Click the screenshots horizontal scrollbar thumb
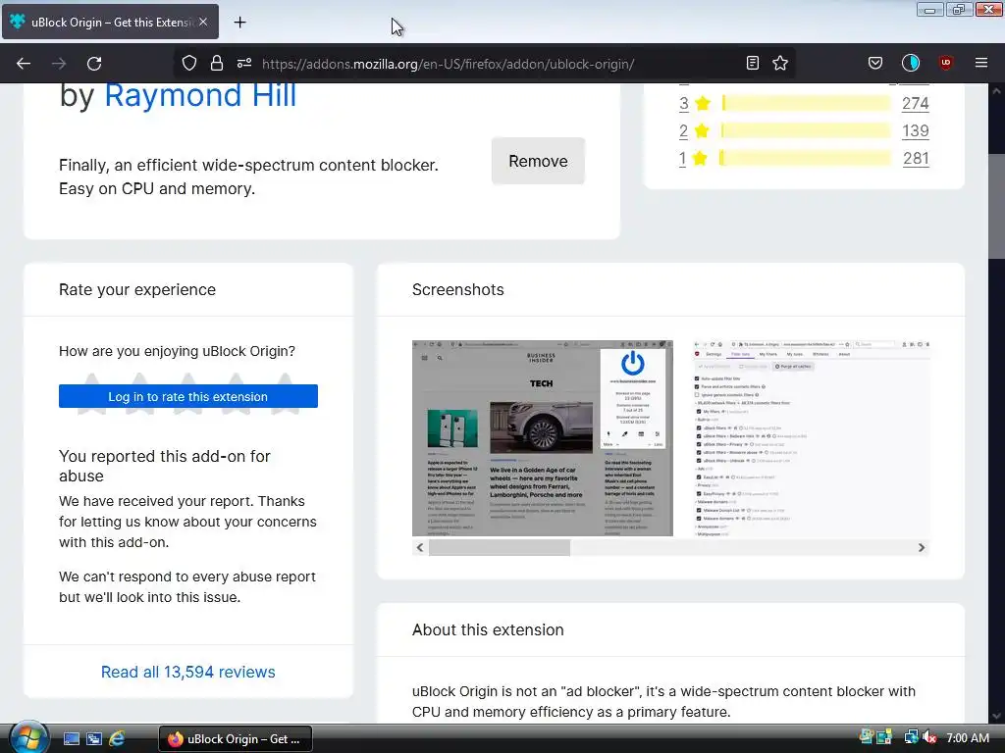 [500, 547]
